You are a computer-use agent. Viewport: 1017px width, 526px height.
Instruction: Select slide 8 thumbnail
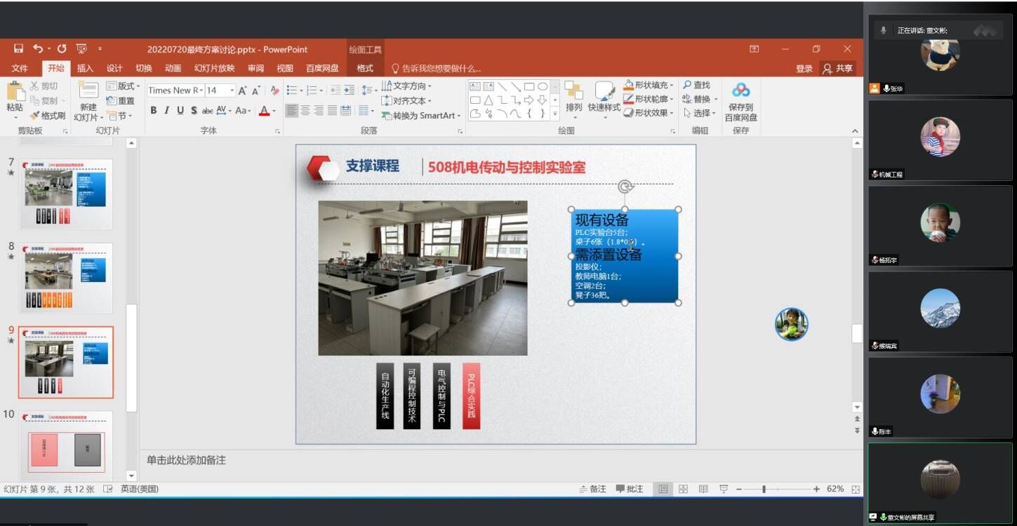pyautogui.click(x=66, y=277)
